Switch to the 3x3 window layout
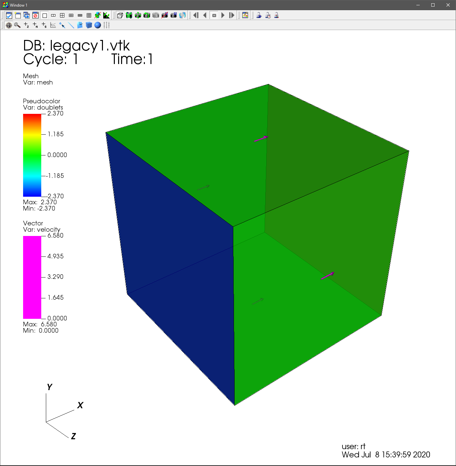 pos(89,15)
